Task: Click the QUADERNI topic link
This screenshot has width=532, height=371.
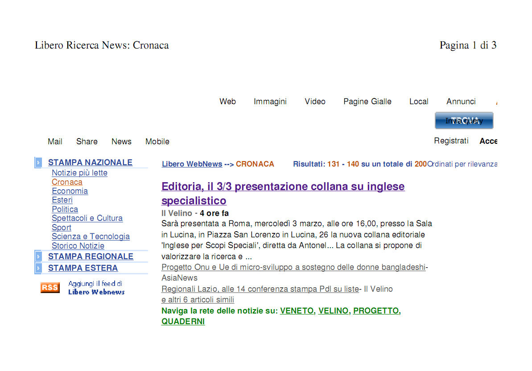Action: click(x=183, y=322)
